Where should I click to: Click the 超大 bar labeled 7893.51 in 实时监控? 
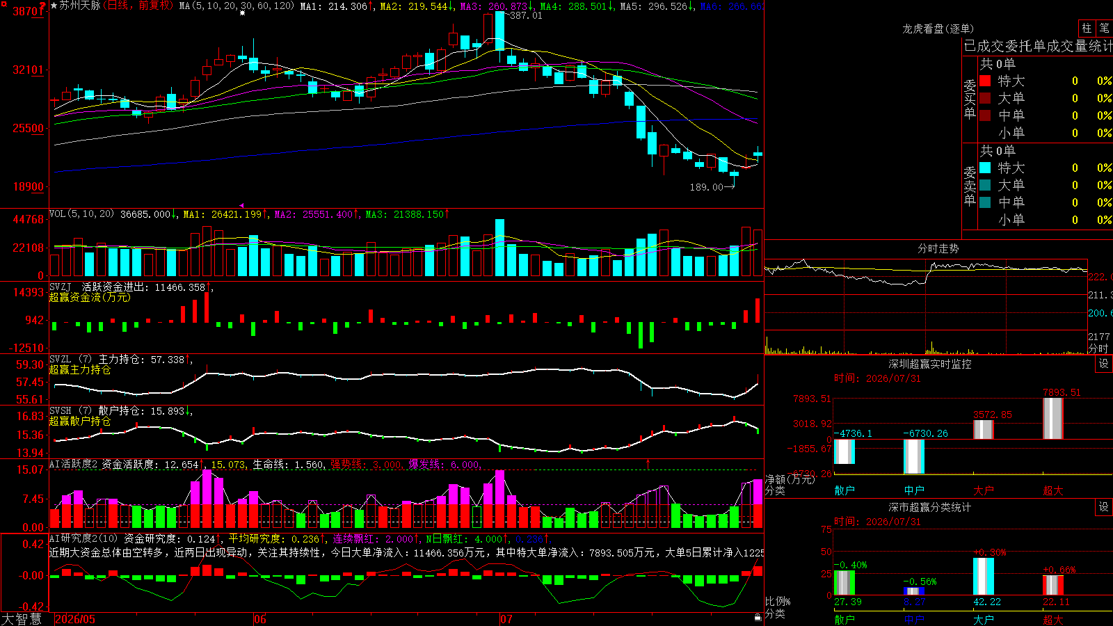(1053, 419)
